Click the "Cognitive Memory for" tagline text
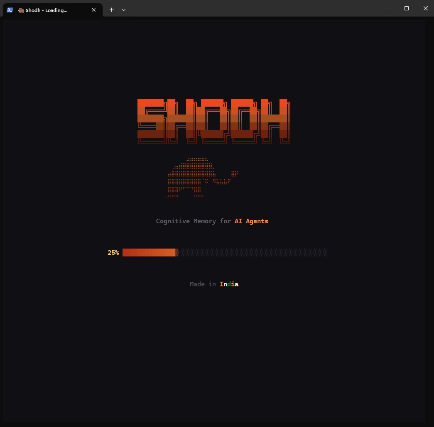 (x=193, y=221)
